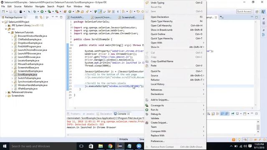Open the Display Selected Console dropdown arrow
The width and height of the screenshot is (267, 150).
tap(241, 114)
